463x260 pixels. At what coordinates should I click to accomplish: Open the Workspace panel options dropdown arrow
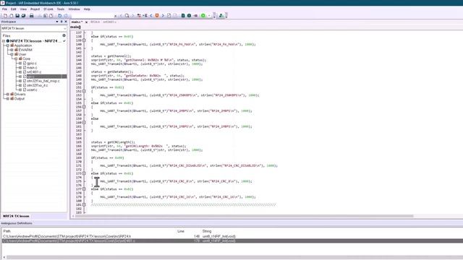tap(56, 22)
